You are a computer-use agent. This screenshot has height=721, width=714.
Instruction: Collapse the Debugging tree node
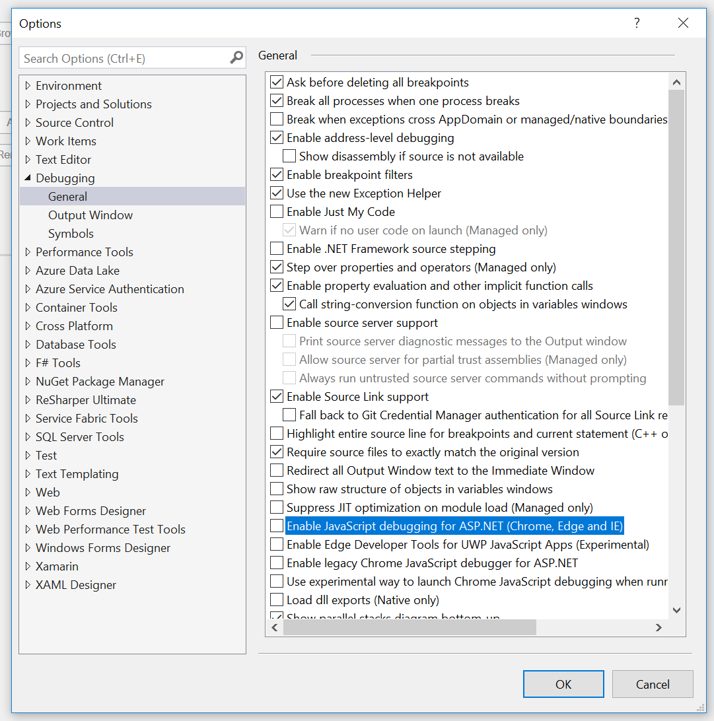(28, 178)
